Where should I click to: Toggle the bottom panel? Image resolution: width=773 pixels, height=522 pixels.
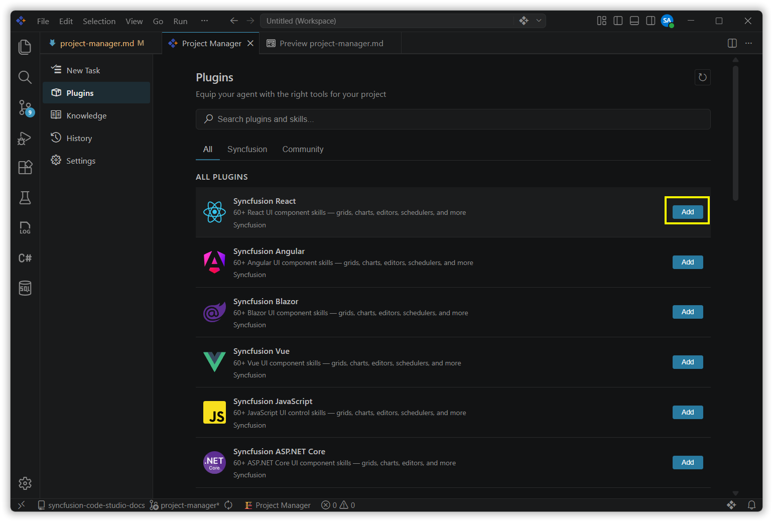click(x=634, y=21)
